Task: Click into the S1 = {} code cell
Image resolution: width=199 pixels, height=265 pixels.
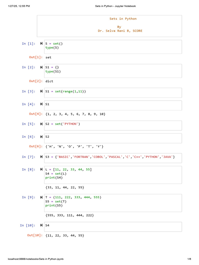Action: pyautogui.click(x=113, y=71)
